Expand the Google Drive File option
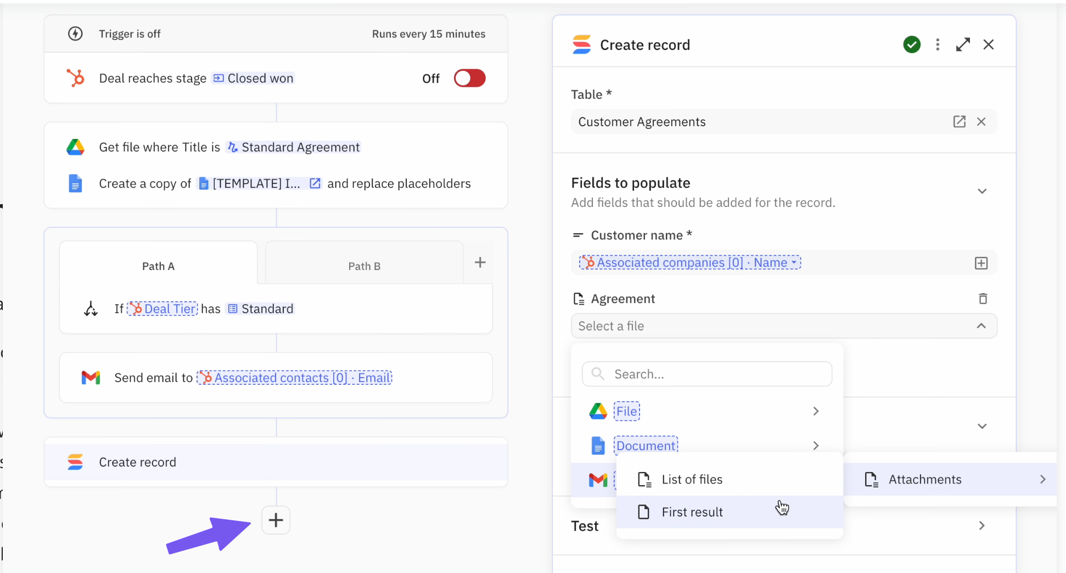 click(707, 411)
